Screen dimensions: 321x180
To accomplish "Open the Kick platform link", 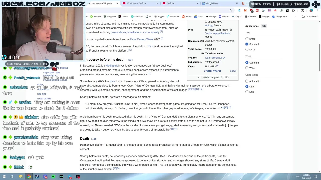I will tap(150, 46).
